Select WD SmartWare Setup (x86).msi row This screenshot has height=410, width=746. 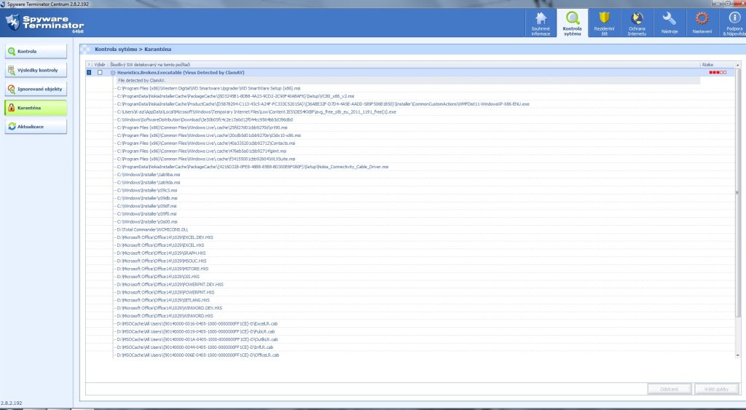208,88
